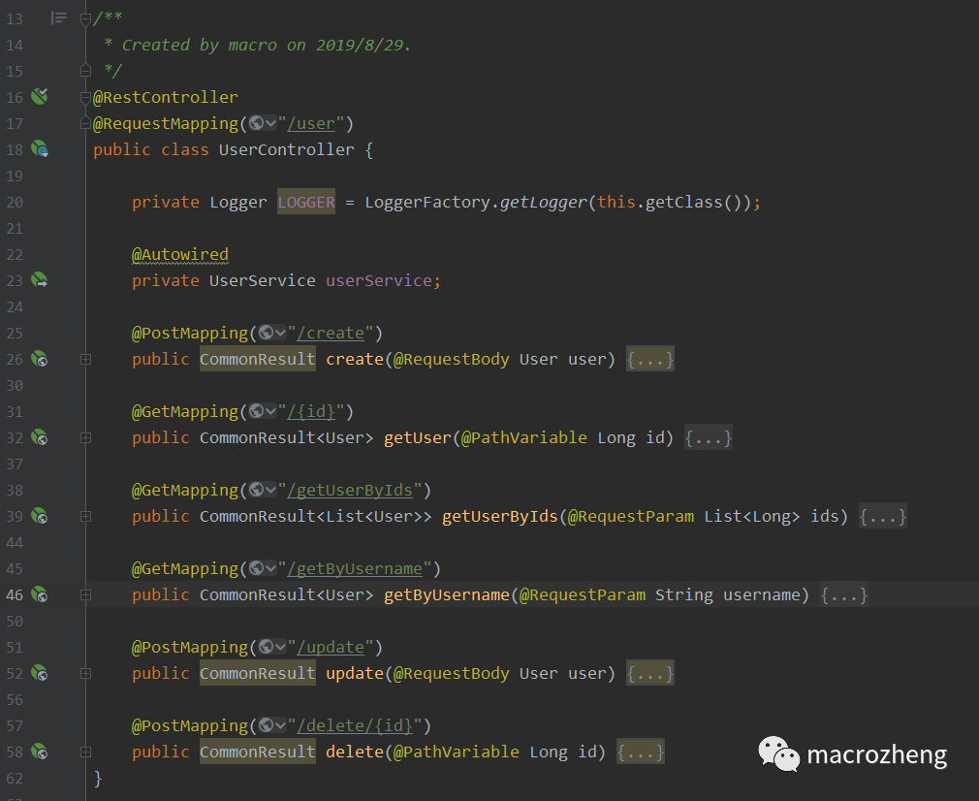Viewport: 979px width, 801px height.
Task: Expand folded {...} body of getUser method
Action: click(x=708, y=438)
